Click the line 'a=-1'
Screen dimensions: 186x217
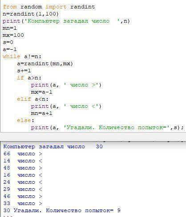(x=10, y=49)
